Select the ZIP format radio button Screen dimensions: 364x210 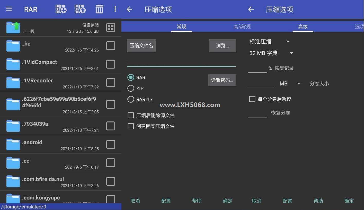131,88
